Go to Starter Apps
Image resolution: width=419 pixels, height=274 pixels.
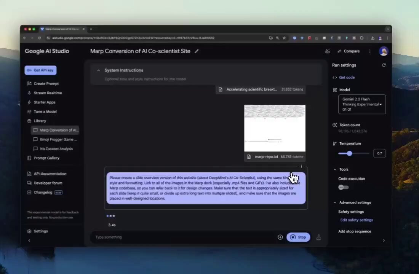(41, 102)
